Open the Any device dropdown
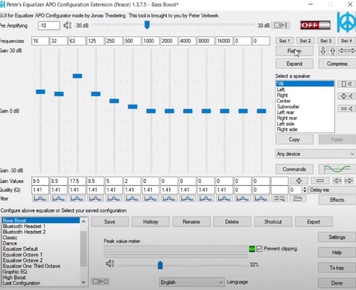The width and height of the screenshot is (356, 290). [316, 154]
